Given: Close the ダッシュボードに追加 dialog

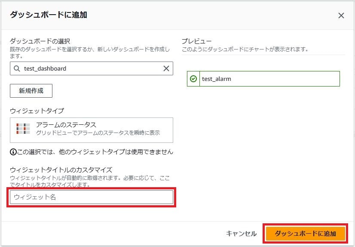Looking at the screenshot, I should click(x=341, y=15).
